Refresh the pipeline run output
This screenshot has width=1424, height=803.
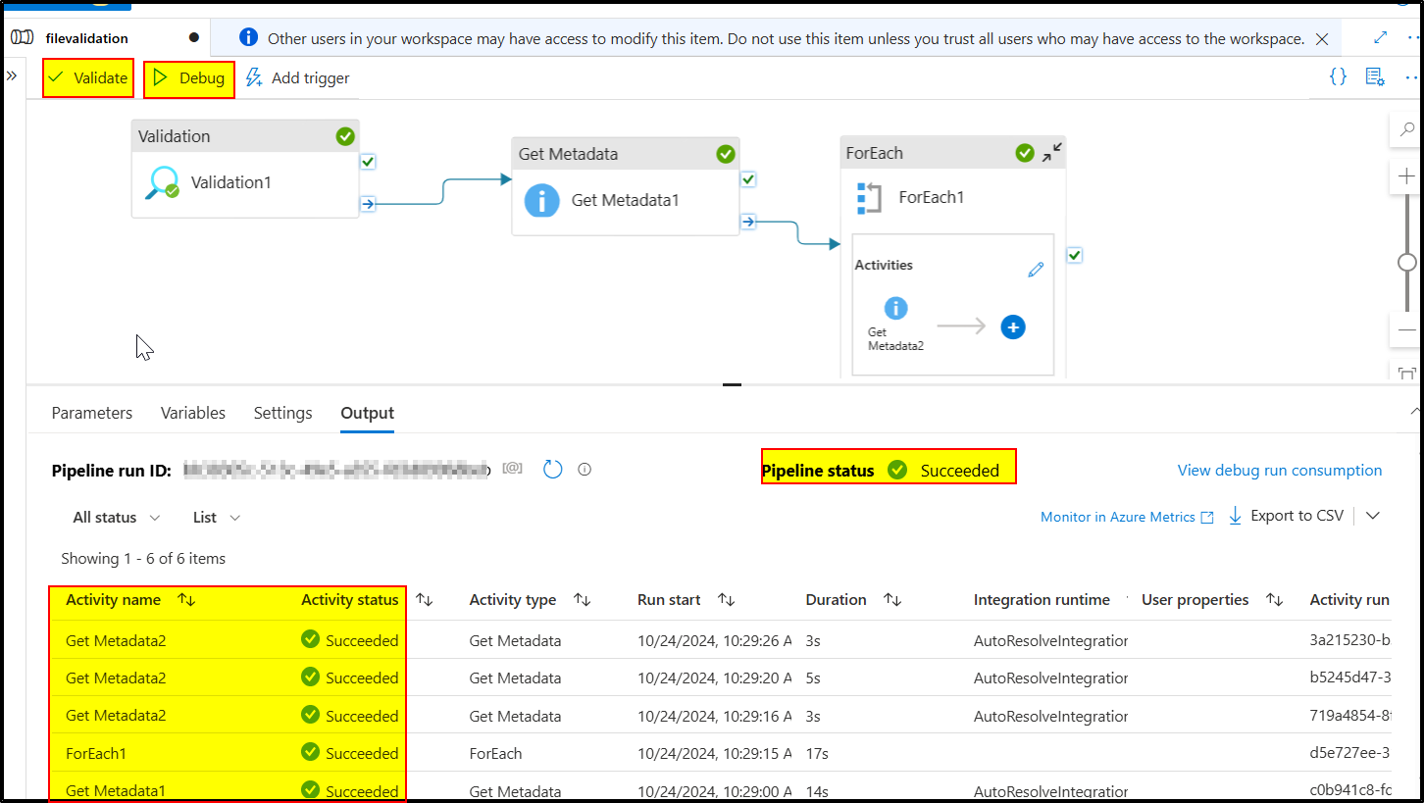pyautogui.click(x=552, y=469)
